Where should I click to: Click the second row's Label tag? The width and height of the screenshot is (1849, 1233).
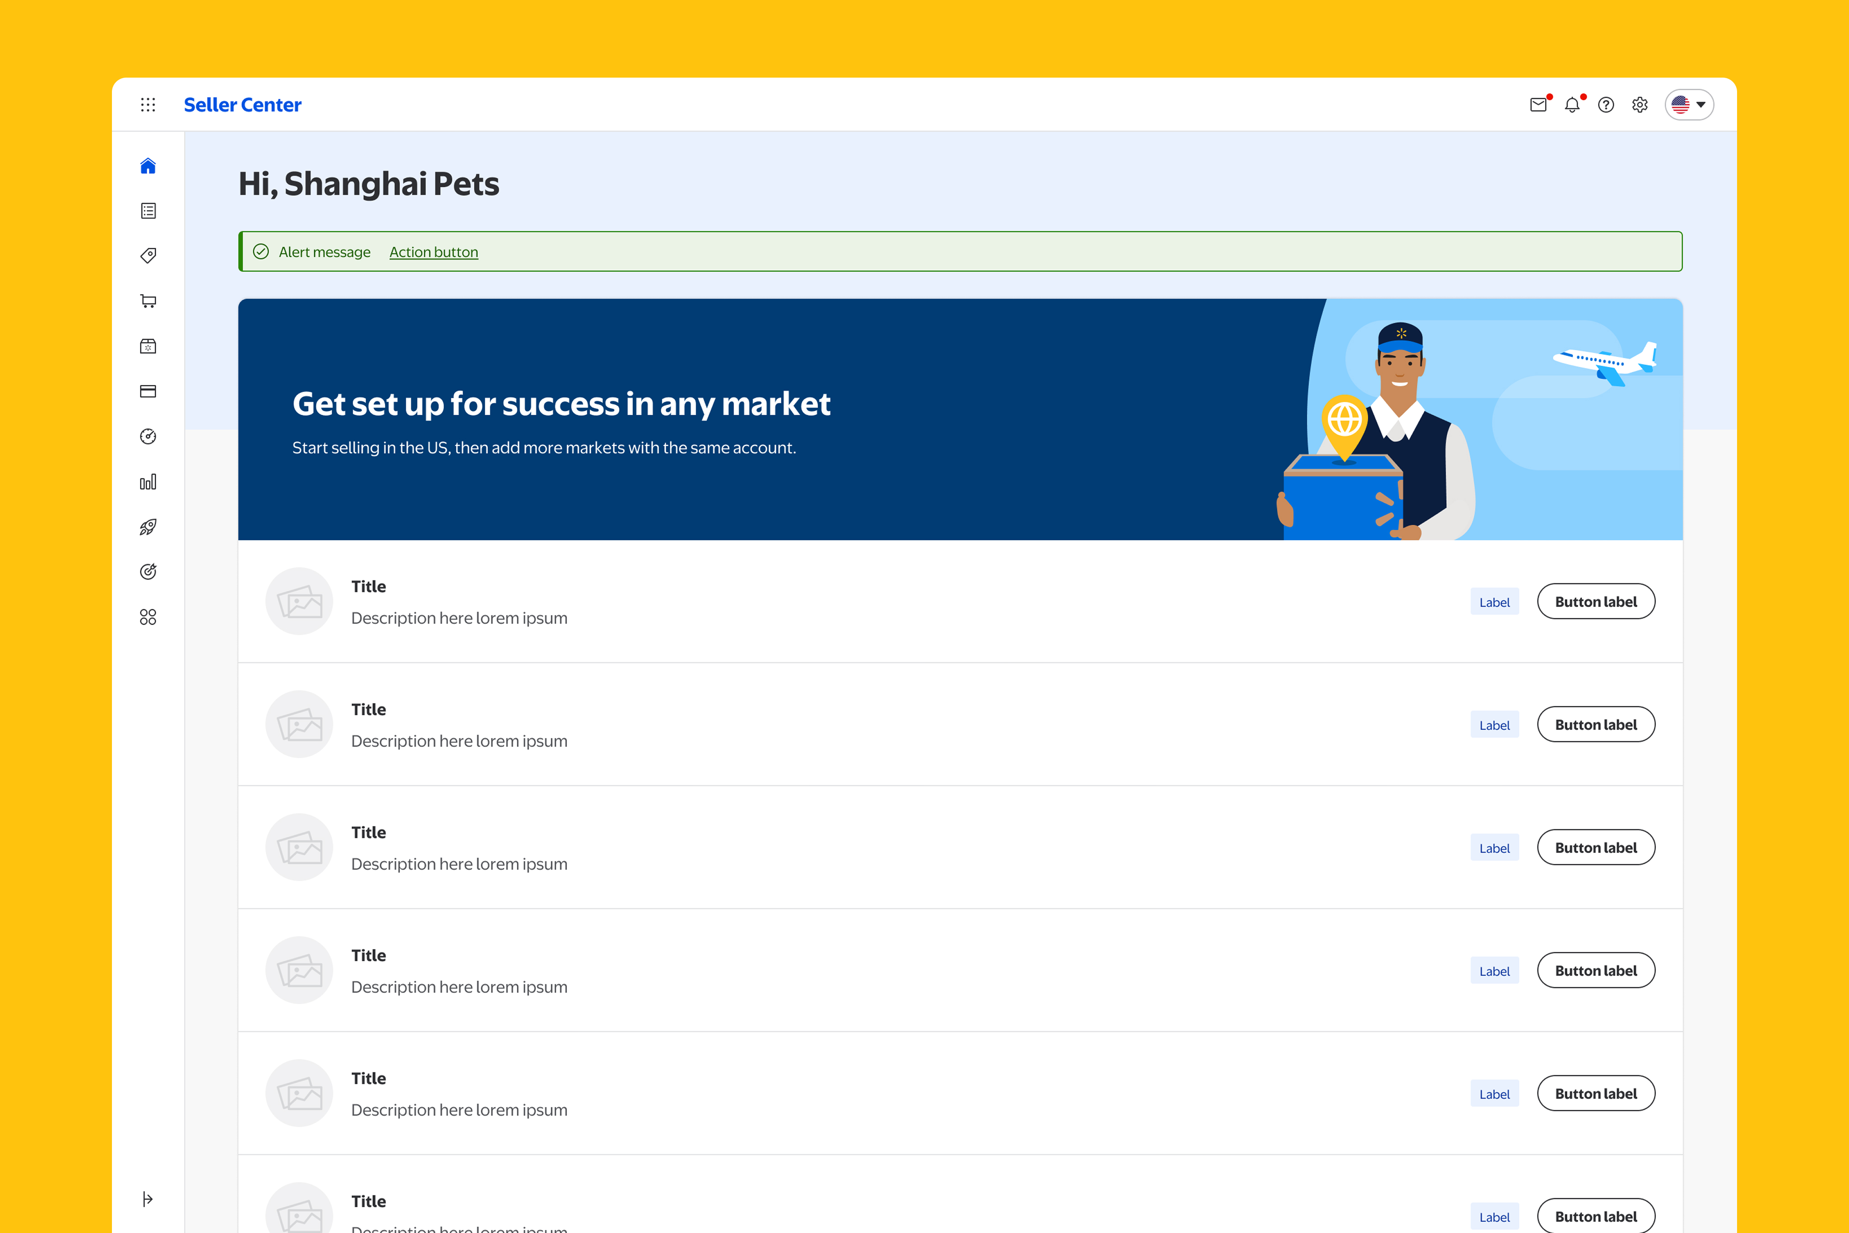[1494, 725]
